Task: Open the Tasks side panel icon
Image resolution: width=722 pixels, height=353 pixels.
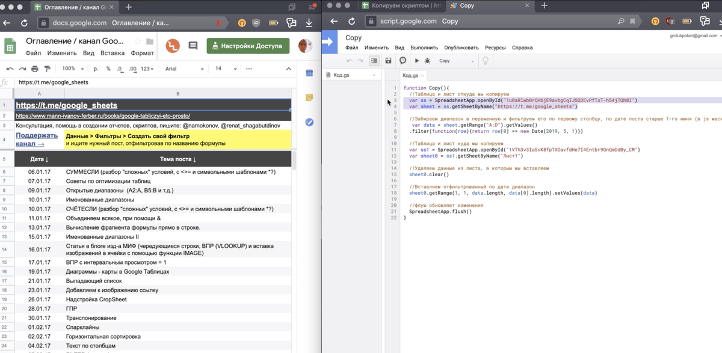Action: (309, 122)
